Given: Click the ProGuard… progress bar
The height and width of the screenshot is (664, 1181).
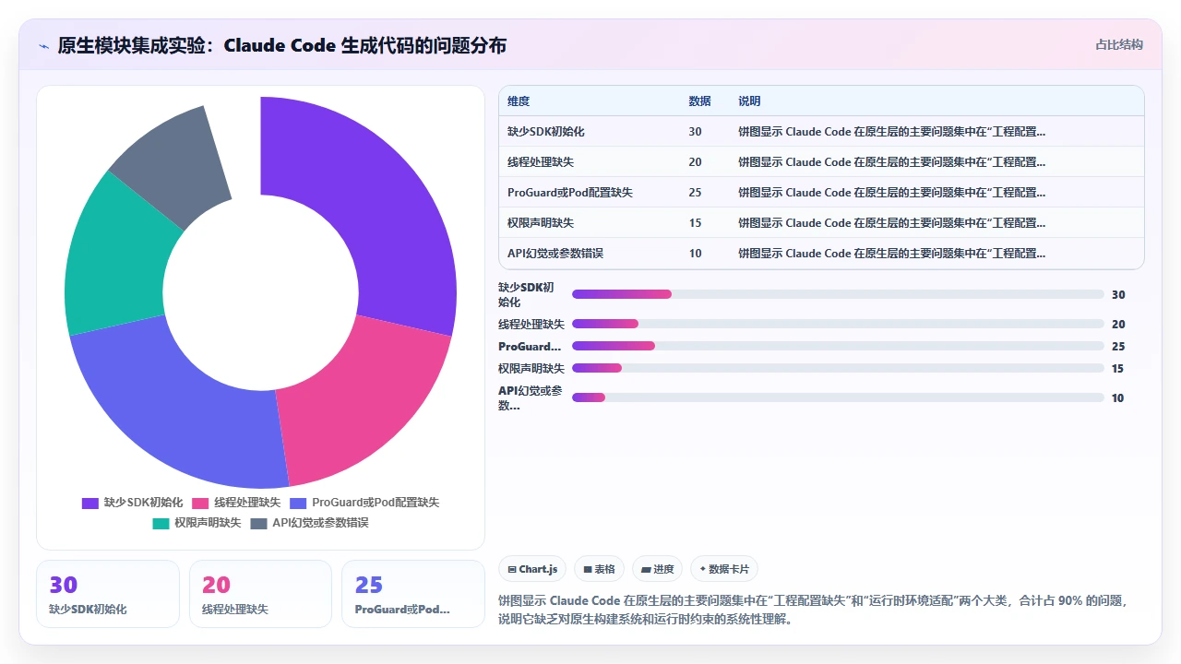Looking at the screenshot, I should tap(838, 346).
